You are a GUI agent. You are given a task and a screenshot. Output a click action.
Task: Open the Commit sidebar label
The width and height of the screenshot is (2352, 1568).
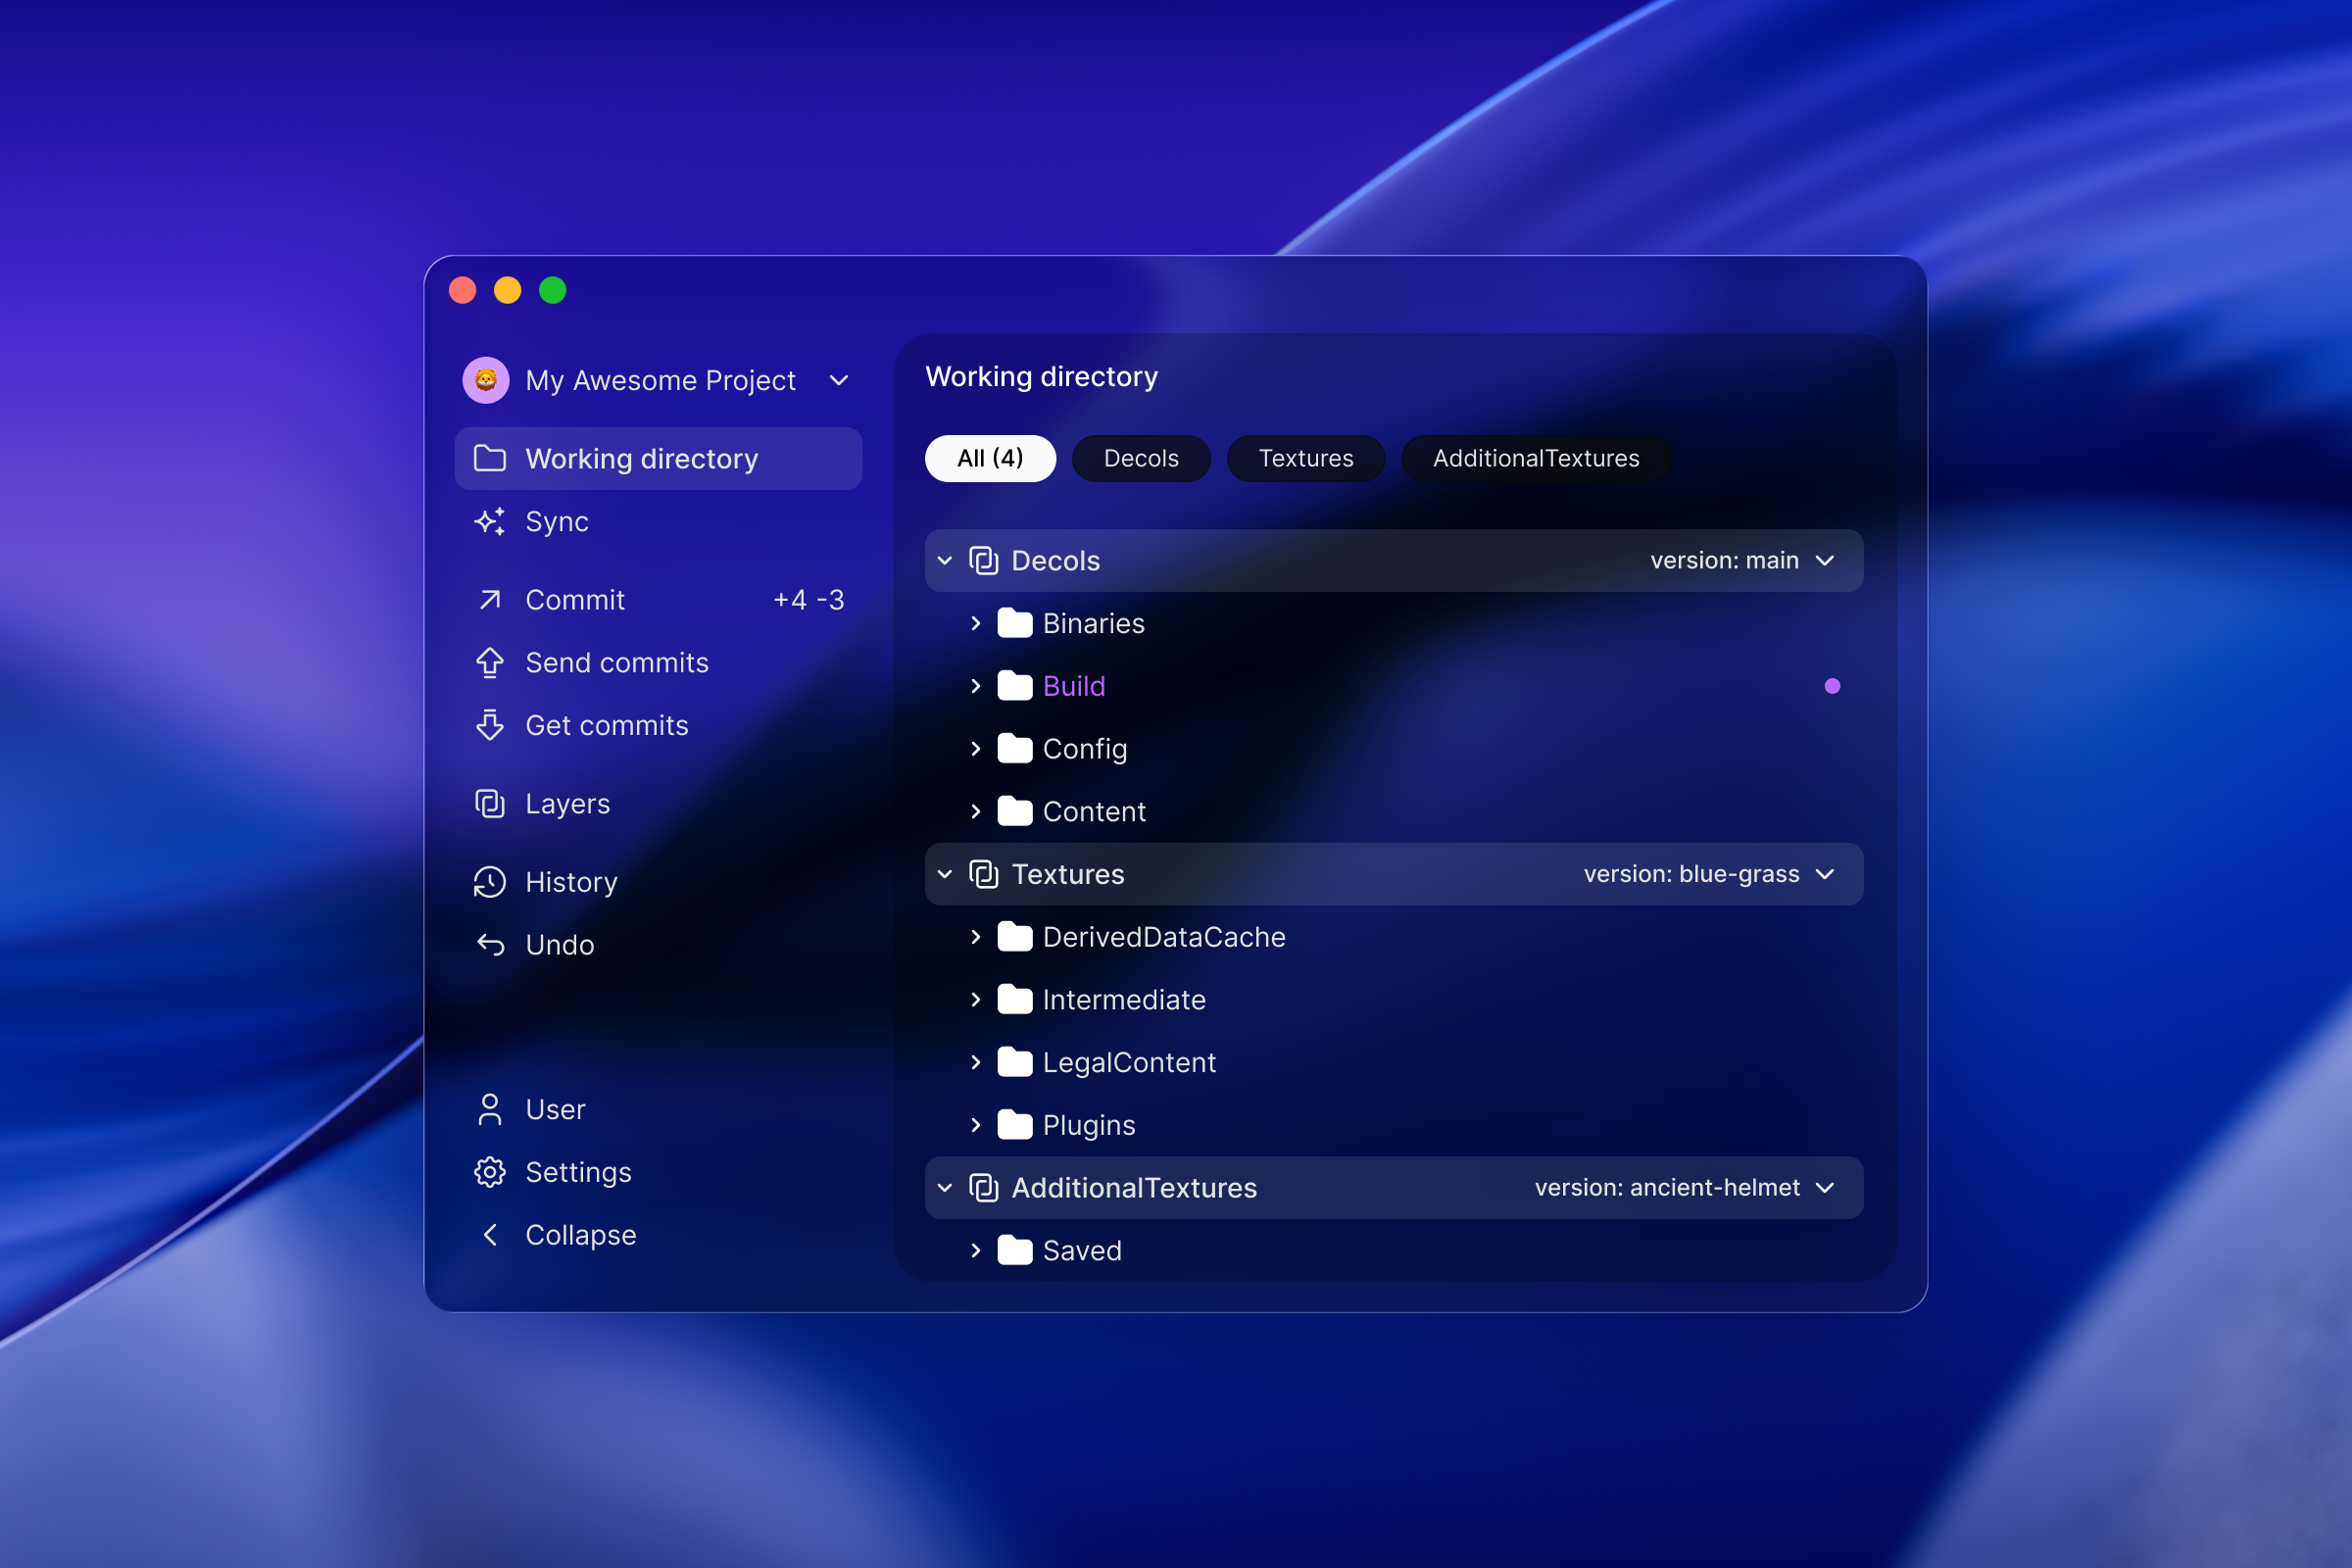(575, 600)
